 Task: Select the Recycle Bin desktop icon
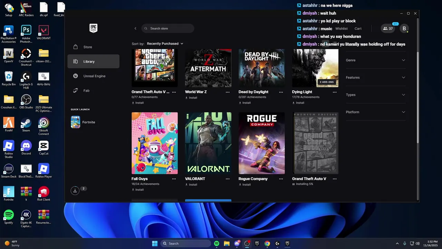coord(9,79)
